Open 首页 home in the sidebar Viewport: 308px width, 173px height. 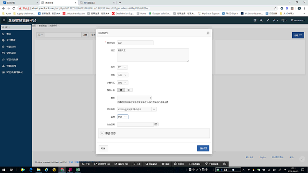[9, 34]
